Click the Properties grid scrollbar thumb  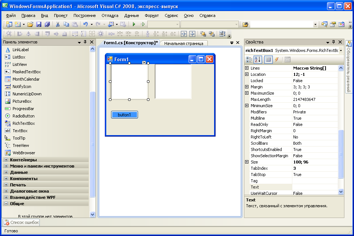[x=341, y=154]
